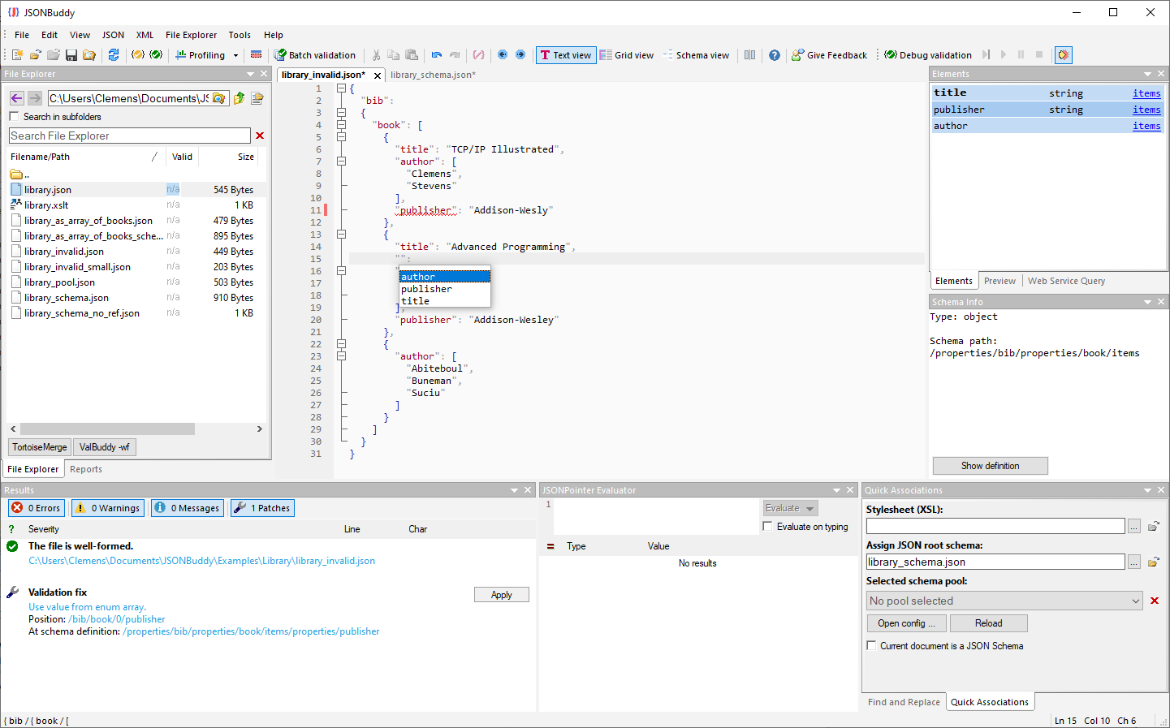Screen dimensions: 1170x728
Task: Open the JSON menu
Action: [113, 35]
